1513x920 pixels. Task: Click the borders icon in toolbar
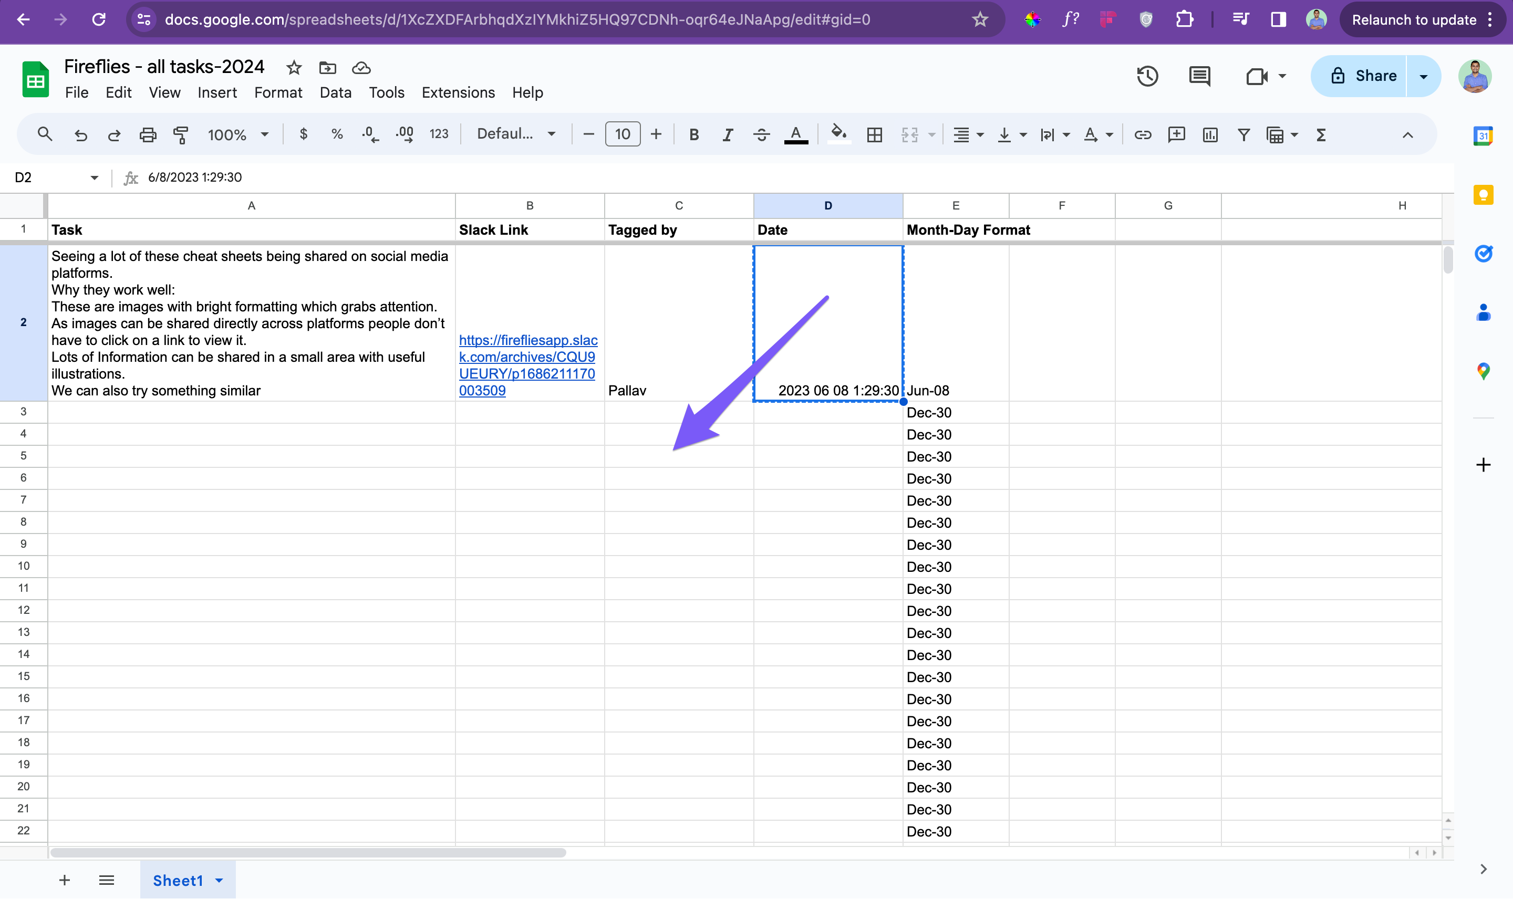point(874,135)
